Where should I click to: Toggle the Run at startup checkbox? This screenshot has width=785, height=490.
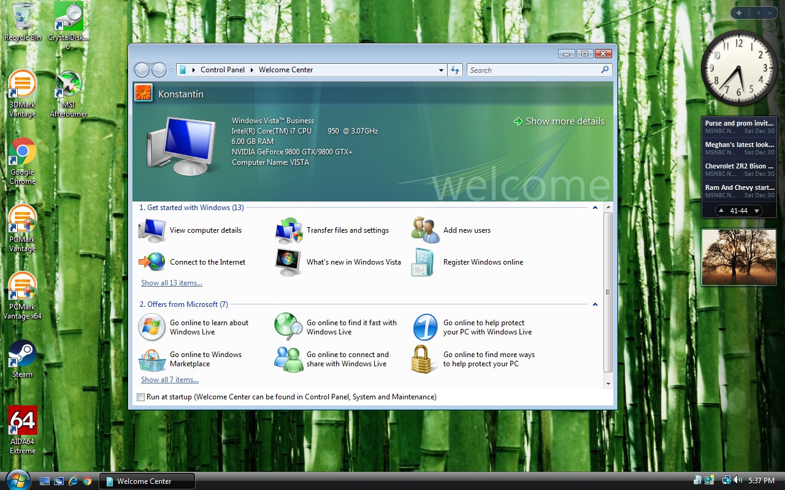pyautogui.click(x=141, y=397)
